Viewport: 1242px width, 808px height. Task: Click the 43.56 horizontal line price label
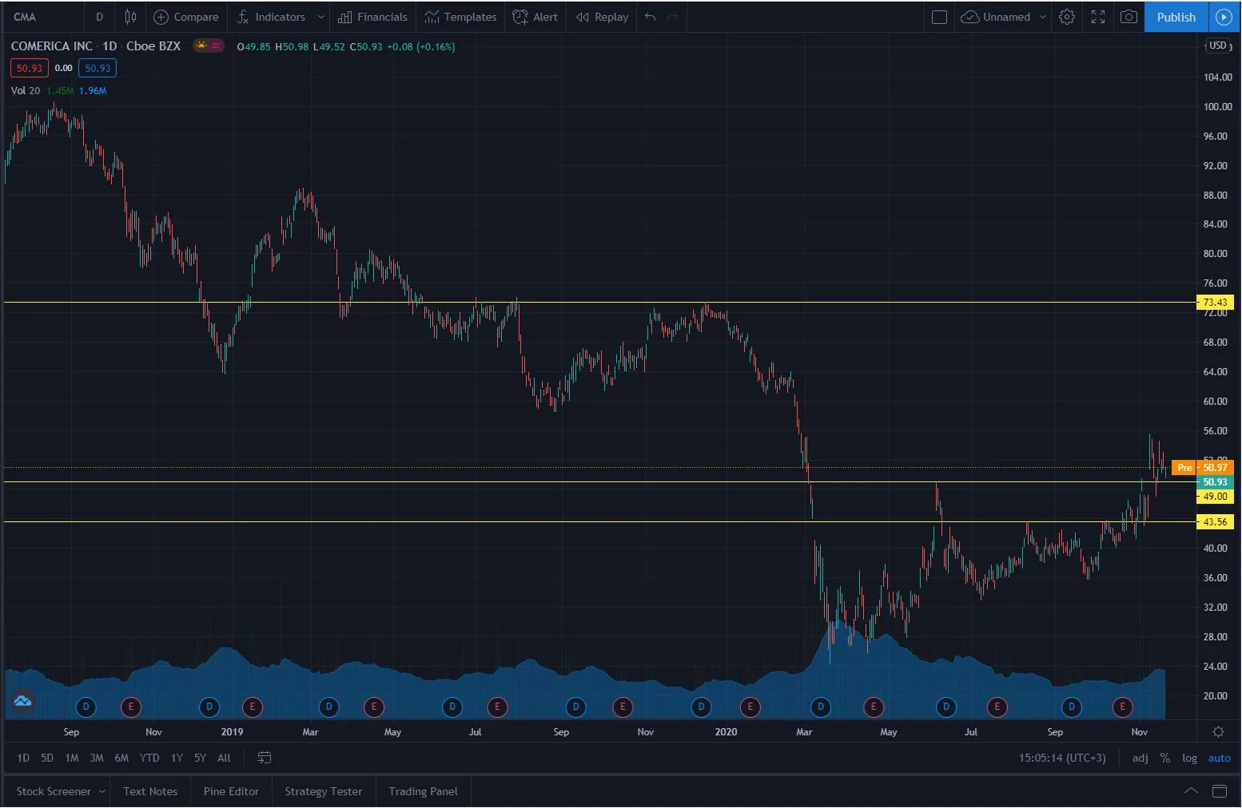pyautogui.click(x=1215, y=521)
